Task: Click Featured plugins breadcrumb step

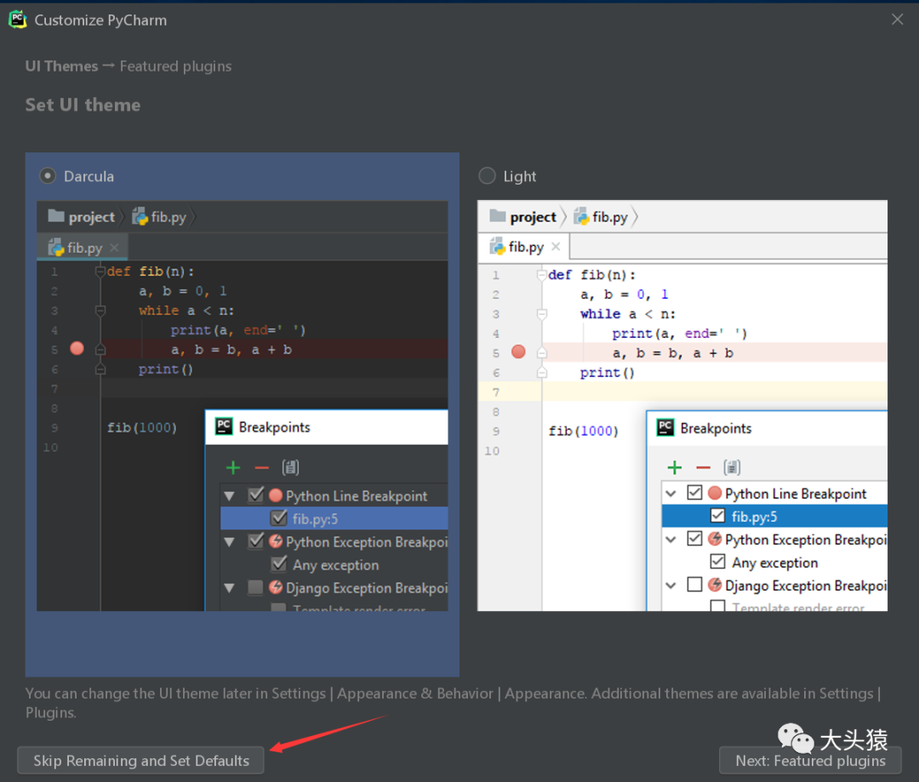Action: (x=176, y=66)
